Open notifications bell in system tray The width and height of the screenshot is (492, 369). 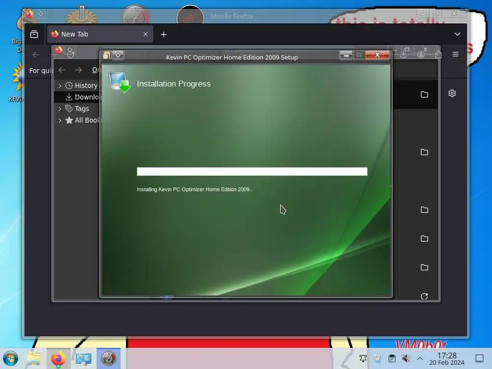(x=363, y=358)
